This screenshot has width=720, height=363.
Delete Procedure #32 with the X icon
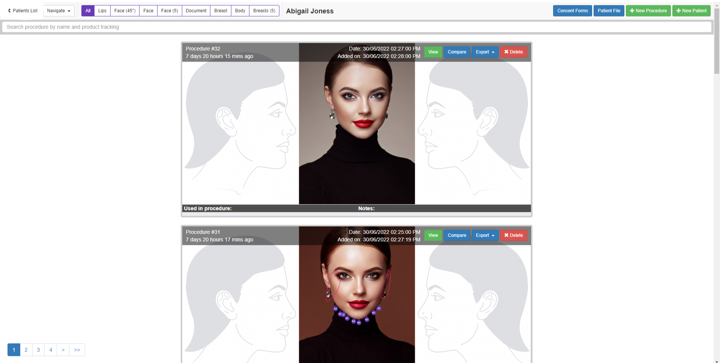513,52
